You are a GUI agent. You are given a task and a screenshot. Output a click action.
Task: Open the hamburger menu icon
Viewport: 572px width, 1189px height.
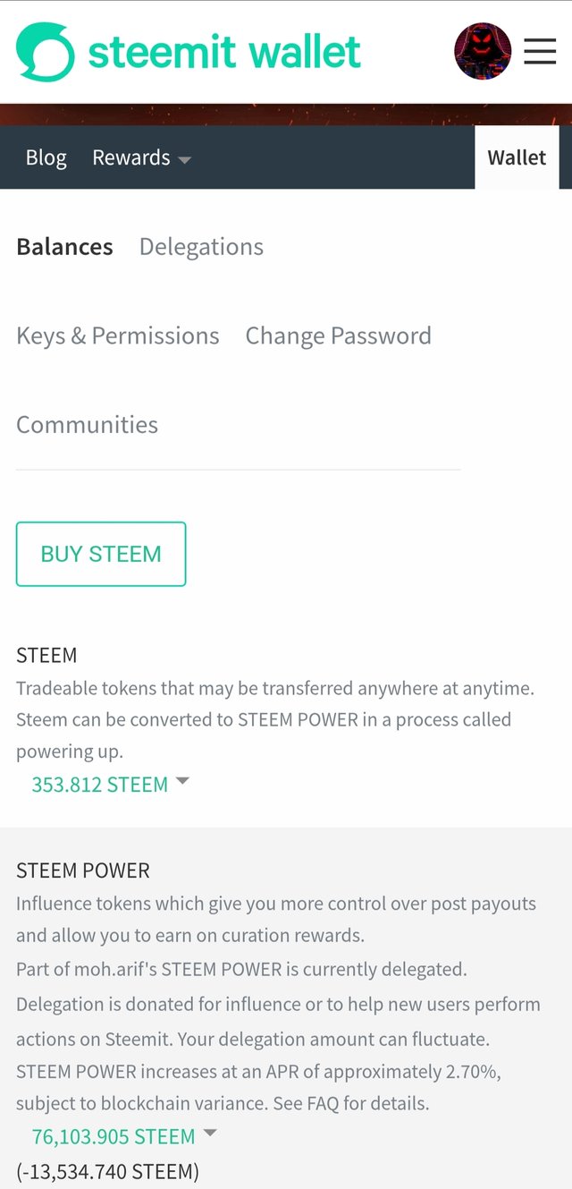pyautogui.click(x=540, y=52)
